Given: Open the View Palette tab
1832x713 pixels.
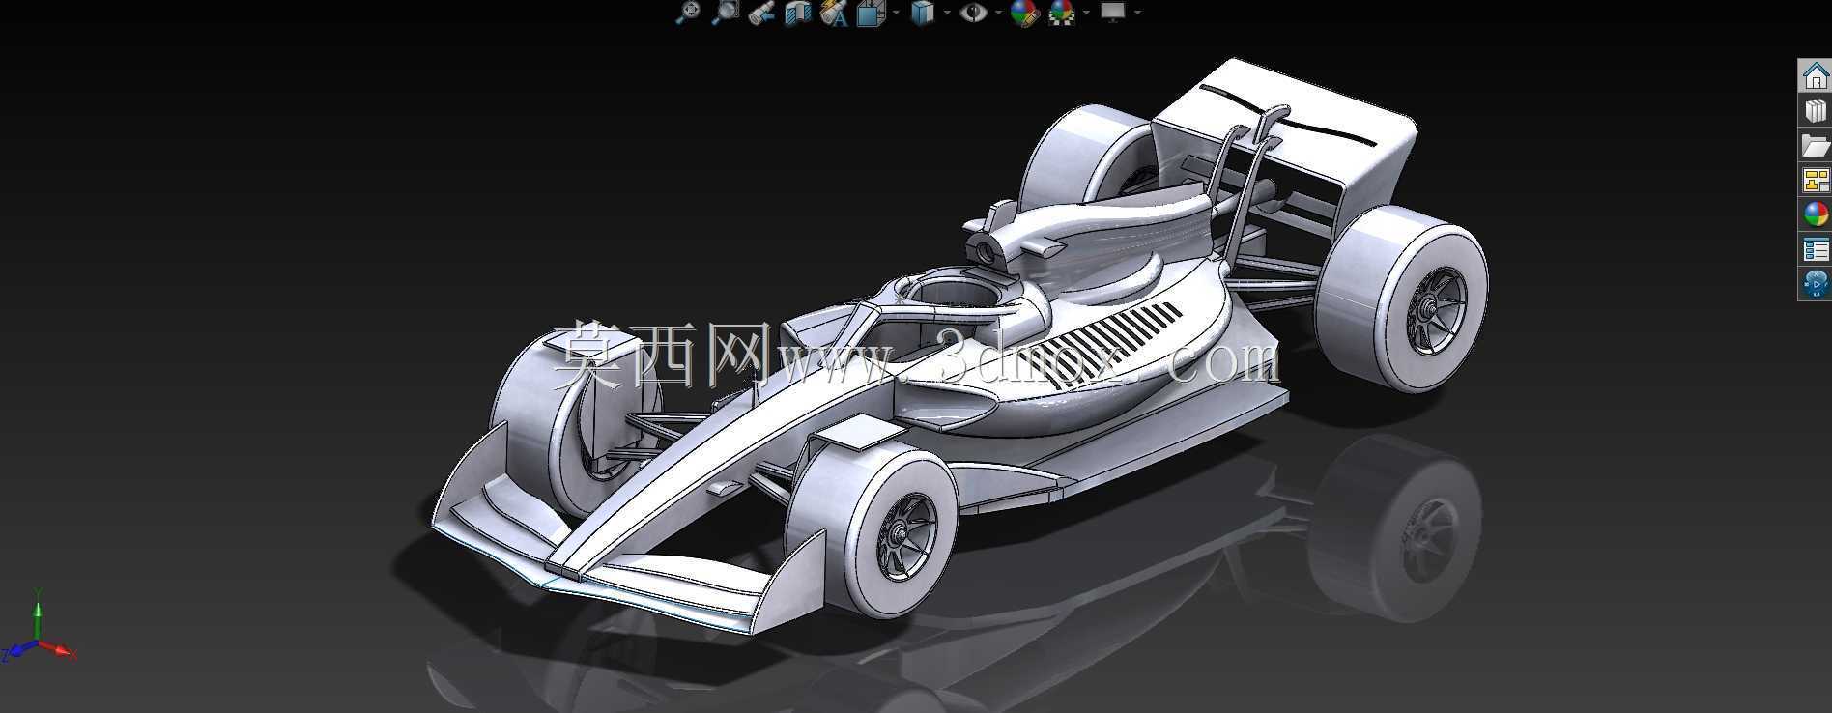Looking at the screenshot, I should pos(1816,181).
